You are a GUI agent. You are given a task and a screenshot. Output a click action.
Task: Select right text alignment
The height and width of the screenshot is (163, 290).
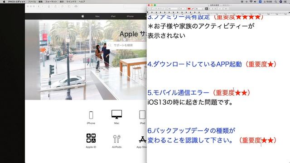click(x=213, y=9)
